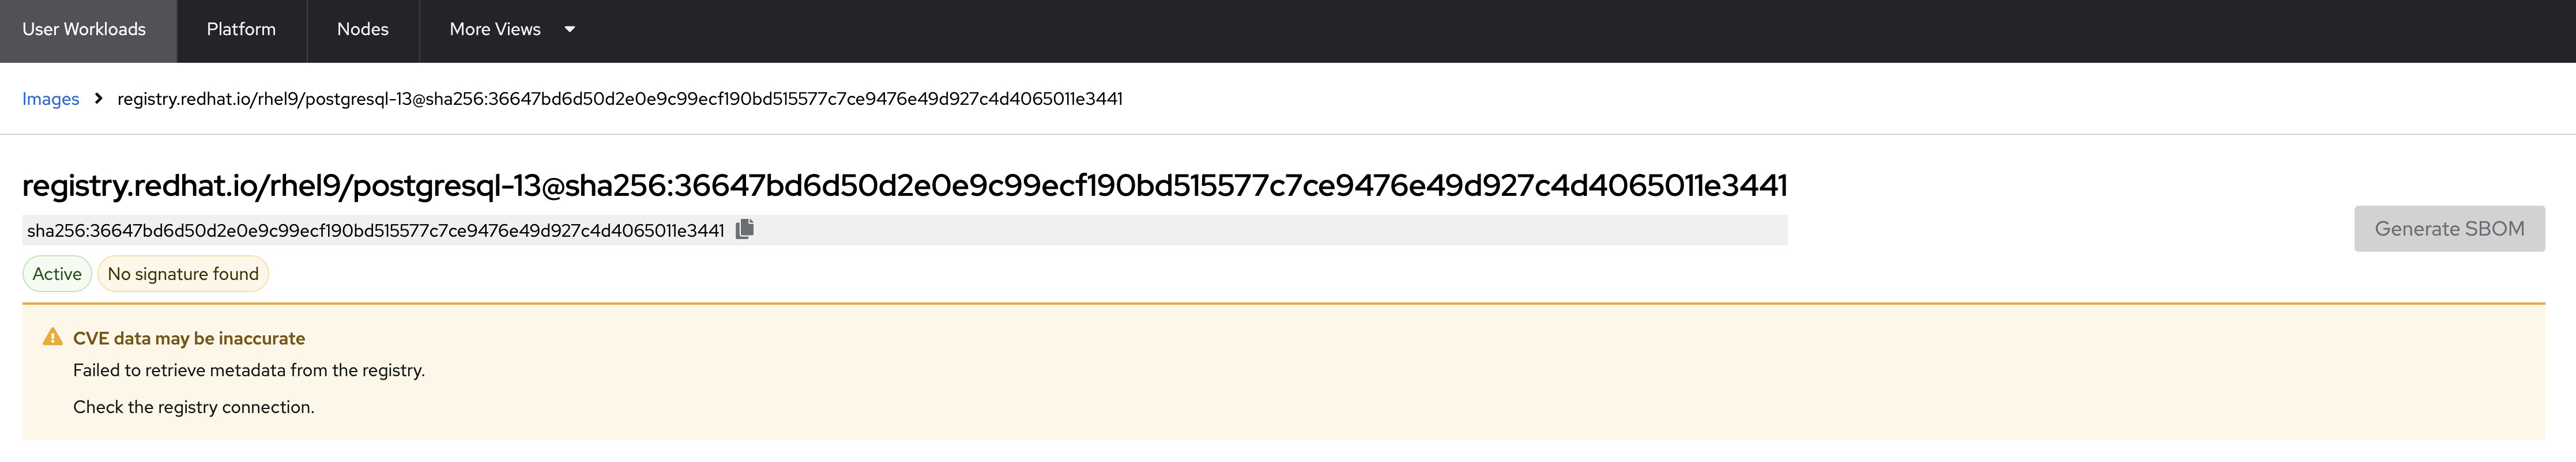The width and height of the screenshot is (2576, 462).
Task: Select the Nodes tab
Action: click(x=362, y=30)
